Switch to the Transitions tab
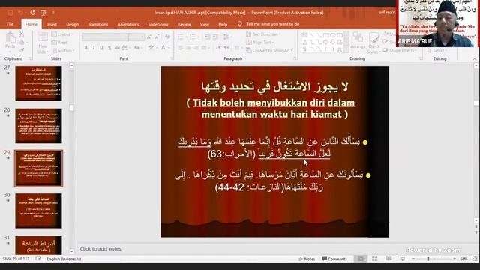480x270 pixels. [x=98, y=24]
